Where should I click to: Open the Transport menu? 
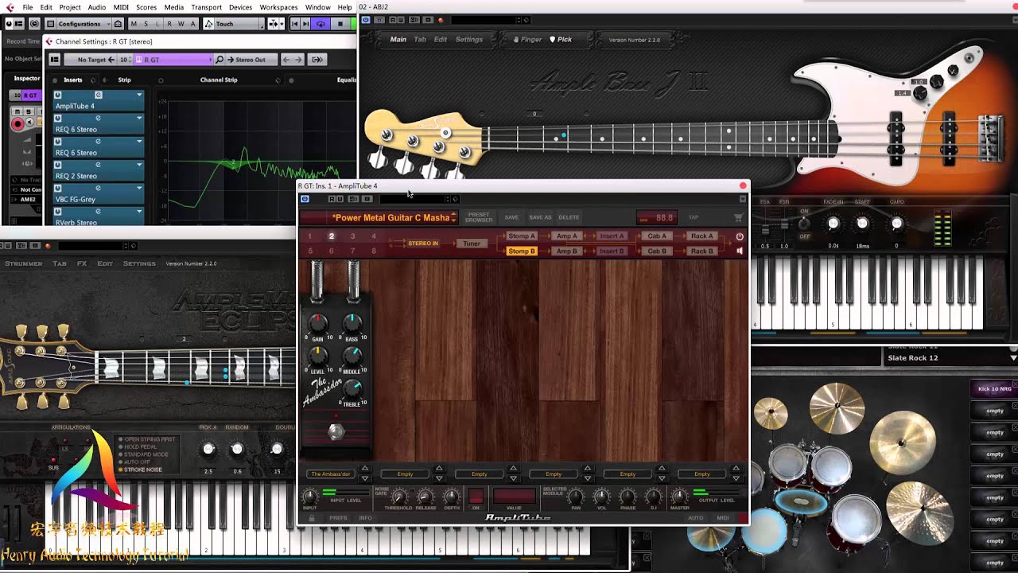tap(207, 7)
